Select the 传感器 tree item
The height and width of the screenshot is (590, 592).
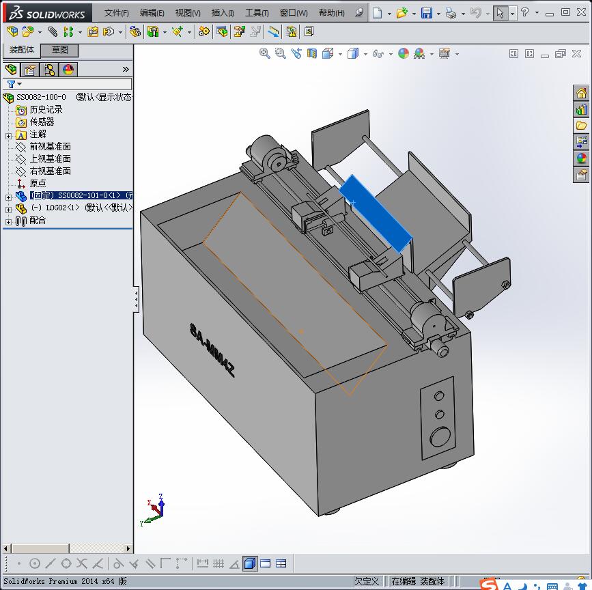[x=42, y=122]
